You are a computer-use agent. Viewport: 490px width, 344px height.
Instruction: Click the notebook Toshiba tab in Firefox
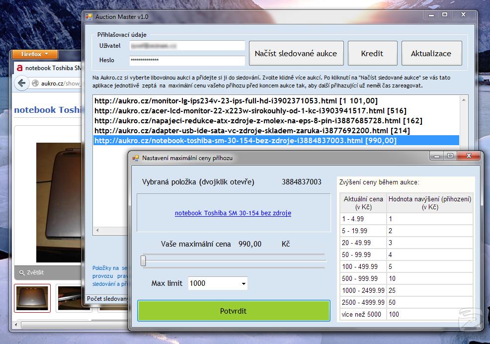coord(48,68)
